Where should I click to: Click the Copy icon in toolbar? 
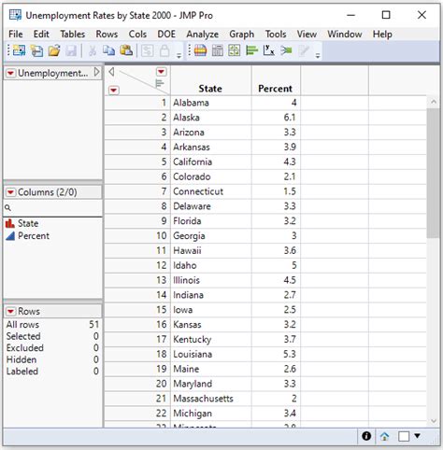pos(109,50)
